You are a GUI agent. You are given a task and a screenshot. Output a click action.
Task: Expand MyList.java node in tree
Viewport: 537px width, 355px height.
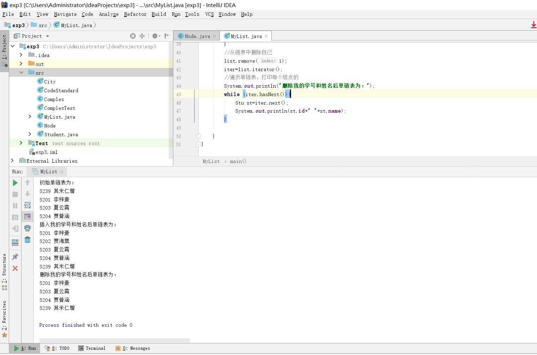click(30, 117)
